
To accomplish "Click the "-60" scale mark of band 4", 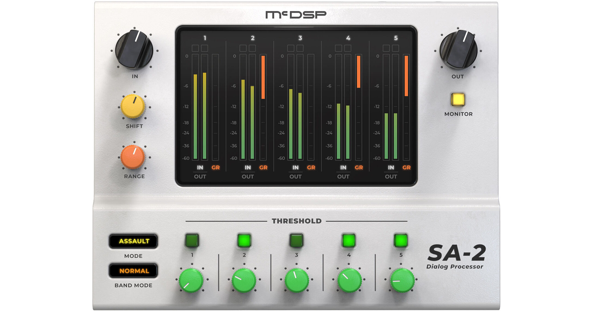I will (329, 158).
